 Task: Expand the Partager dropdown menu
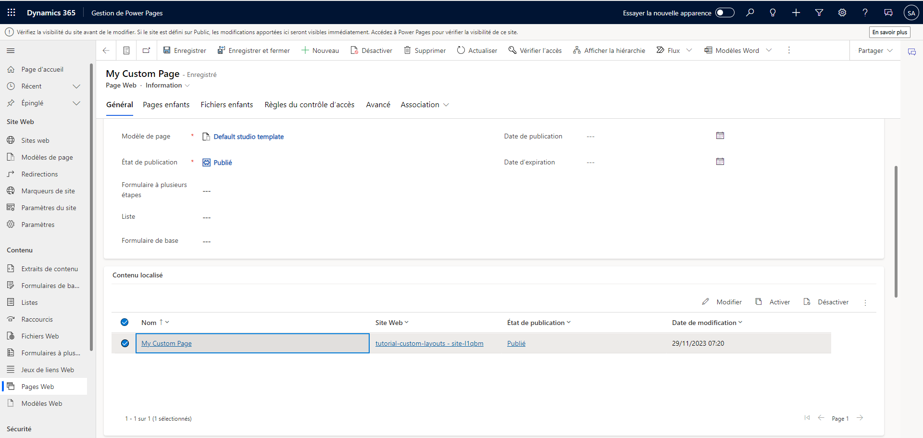pos(875,50)
